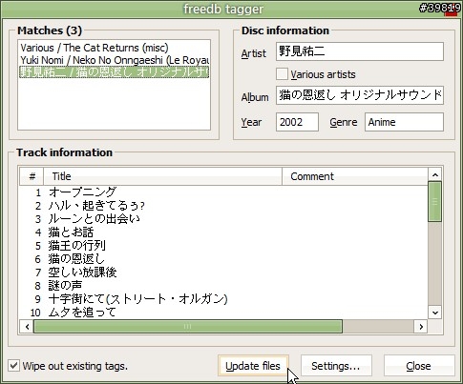Select track 8 謎の声
This screenshot has height=384, width=463.
point(223,286)
